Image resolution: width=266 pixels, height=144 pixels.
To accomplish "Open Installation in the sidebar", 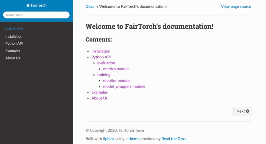I will tap(14, 36).
